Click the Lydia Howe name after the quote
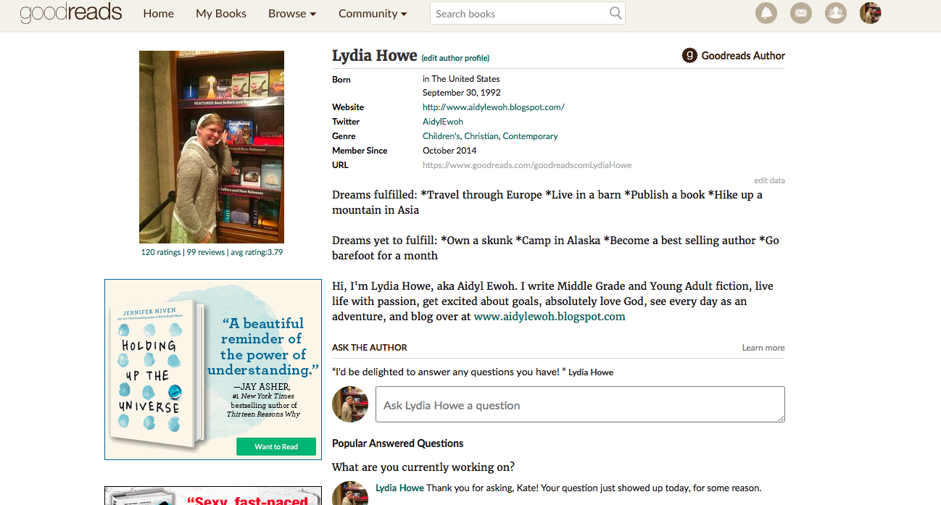 (x=591, y=372)
